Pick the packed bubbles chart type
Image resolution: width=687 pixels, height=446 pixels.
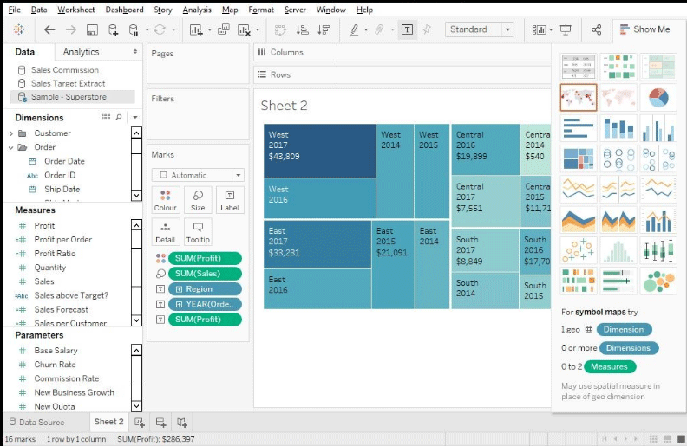click(658, 281)
